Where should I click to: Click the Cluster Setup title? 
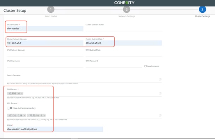point(15,11)
